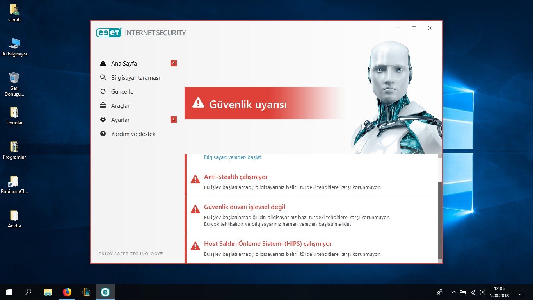Open the People icon in the system tray
Screen dimensions: 533x300
click(440, 292)
